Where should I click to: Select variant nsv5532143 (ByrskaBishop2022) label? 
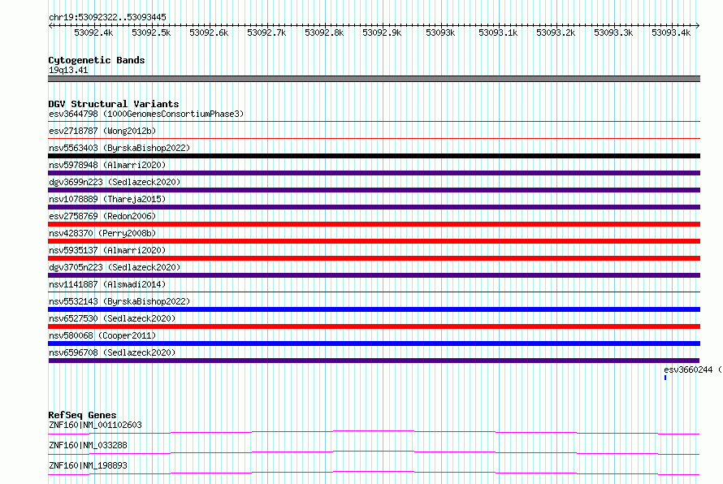click(x=119, y=301)
